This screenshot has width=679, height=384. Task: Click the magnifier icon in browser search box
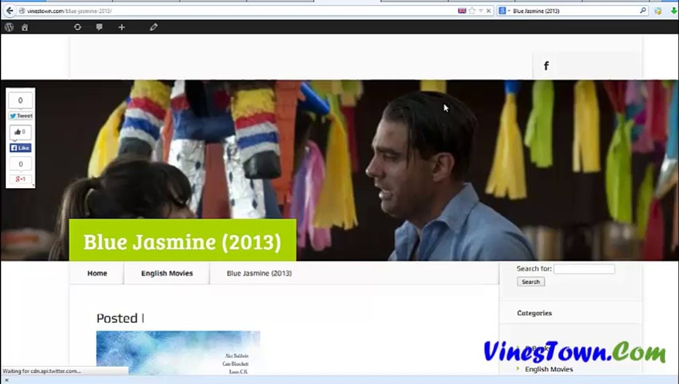pos(643,11)
